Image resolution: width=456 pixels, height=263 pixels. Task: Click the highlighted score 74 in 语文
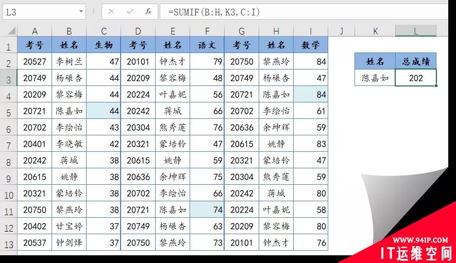click(x=207, y=209)
